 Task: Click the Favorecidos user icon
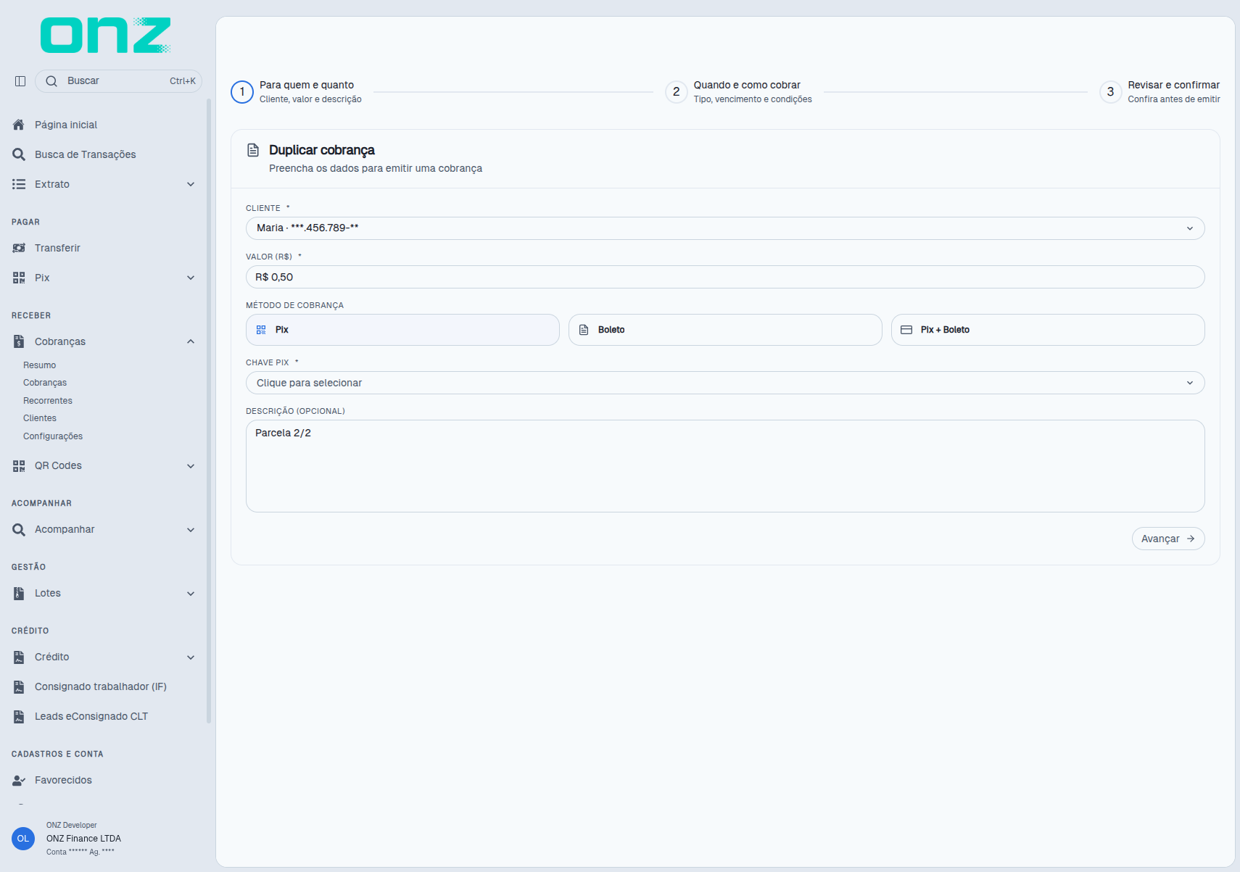coord(19,780)
